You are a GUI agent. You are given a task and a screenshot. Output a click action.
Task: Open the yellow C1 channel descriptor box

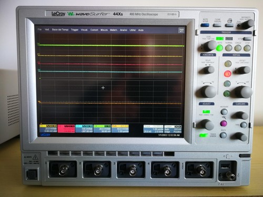(48, 129)
